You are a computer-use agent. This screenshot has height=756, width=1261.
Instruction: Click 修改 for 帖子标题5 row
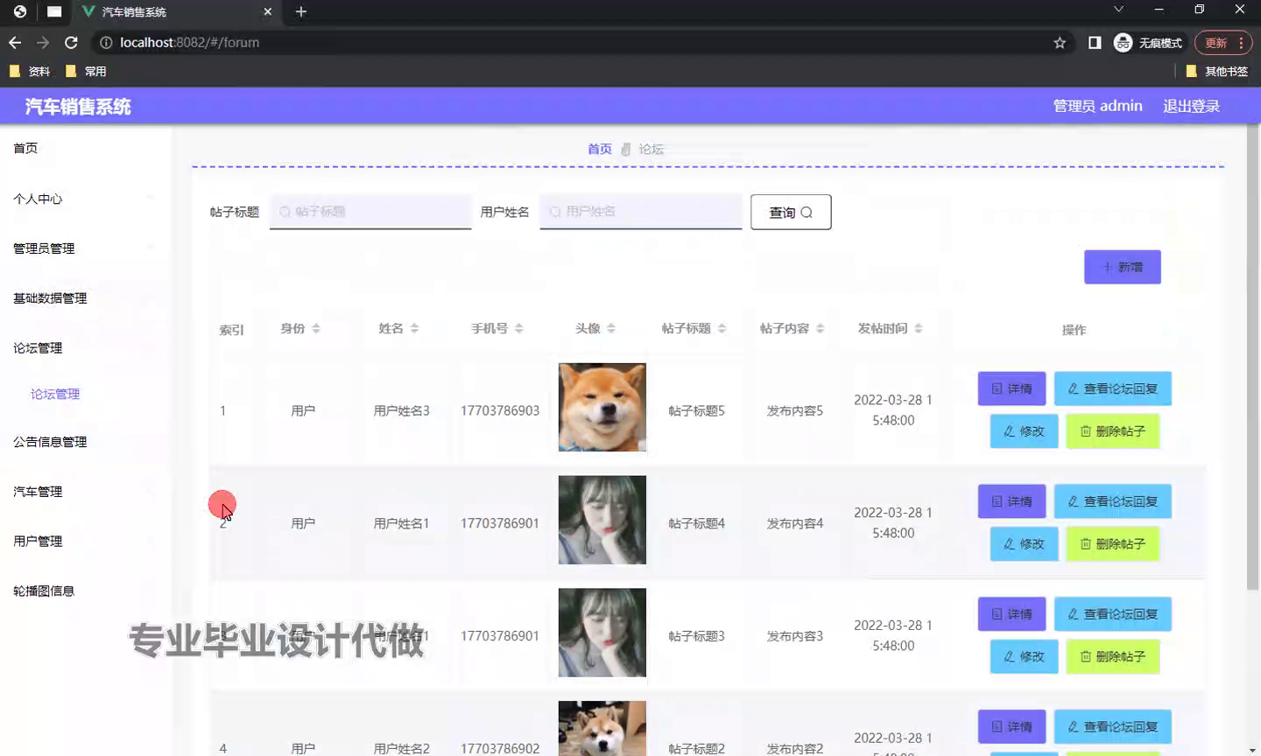(x=1024, y=431)
